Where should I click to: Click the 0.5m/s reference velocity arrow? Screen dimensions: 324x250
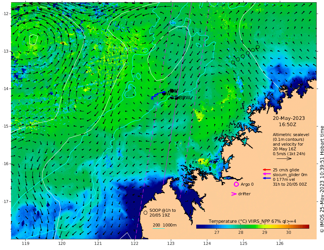tap(284, 158)
